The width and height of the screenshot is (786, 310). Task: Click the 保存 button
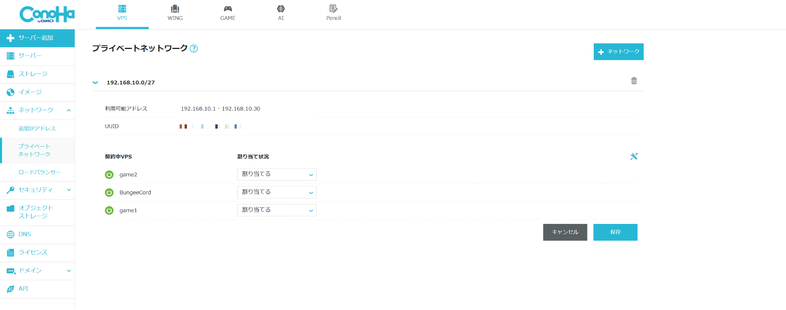coord(615,232)
